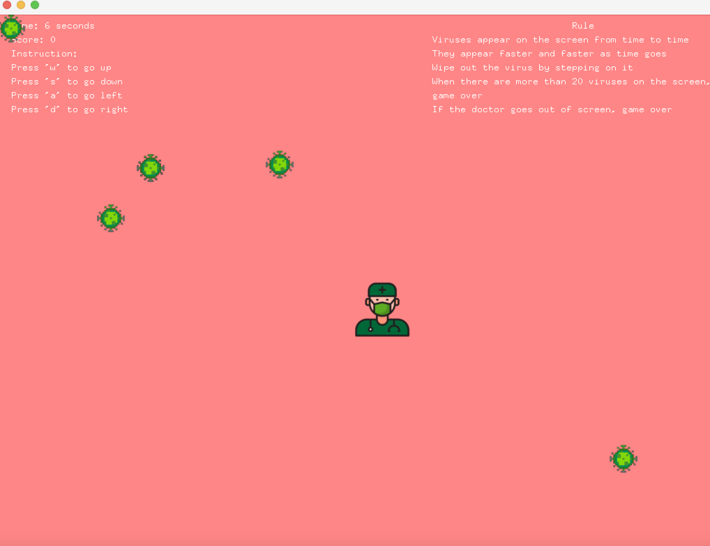Viewport: 710px width, 546px height.
Task: Click the line 'Press w to go up'
Action: [61, 67]
